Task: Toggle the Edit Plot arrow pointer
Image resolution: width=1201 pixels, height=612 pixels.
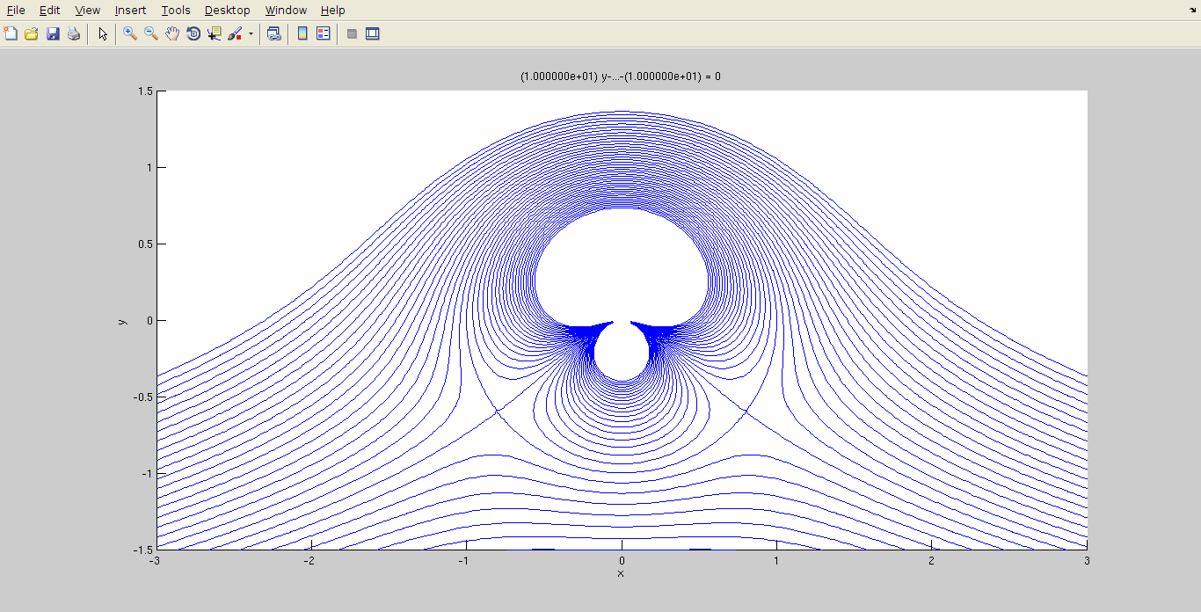Action: tap(103, 34)
